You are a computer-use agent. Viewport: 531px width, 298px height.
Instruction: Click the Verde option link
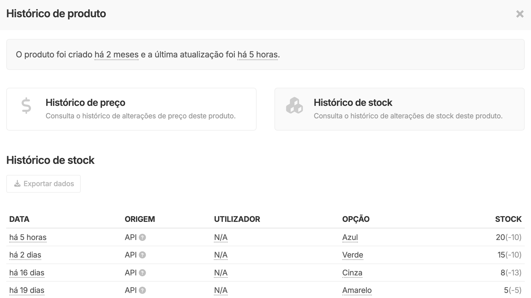tap(353, 255)
